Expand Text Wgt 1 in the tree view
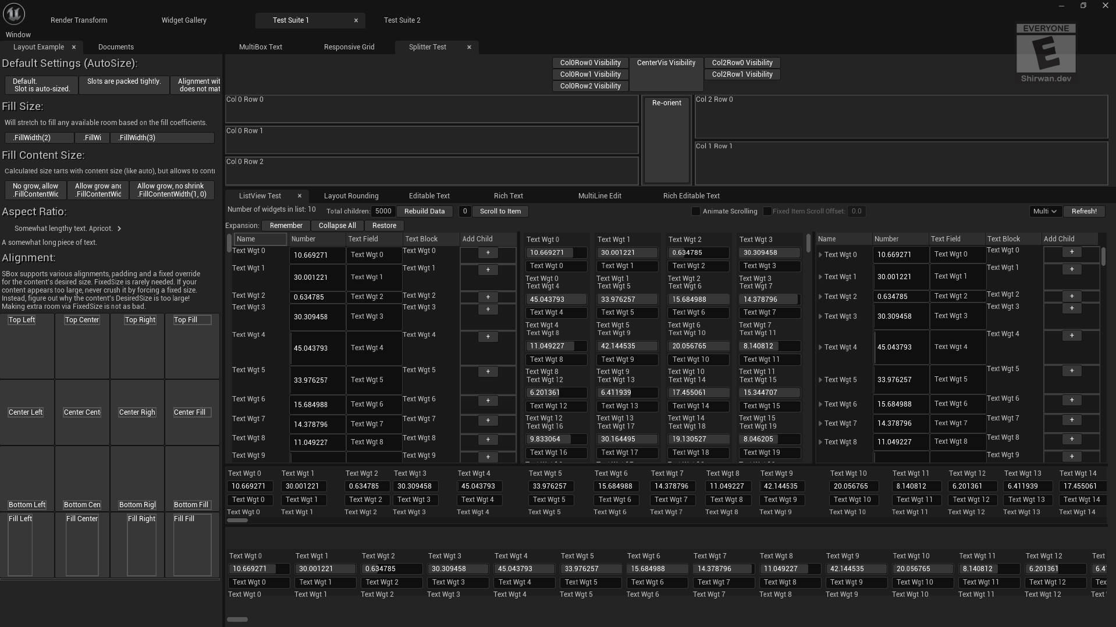The image size is (1116, 627). [x=820, y=277]
